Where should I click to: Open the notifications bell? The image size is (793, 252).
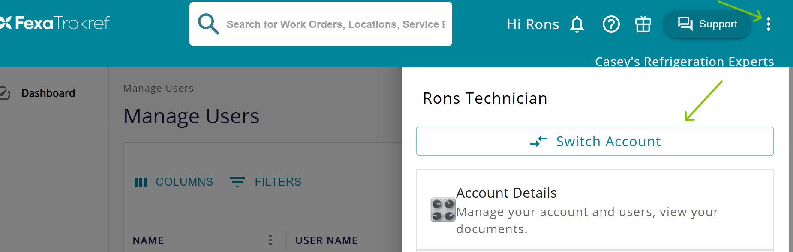click(577, 24)
